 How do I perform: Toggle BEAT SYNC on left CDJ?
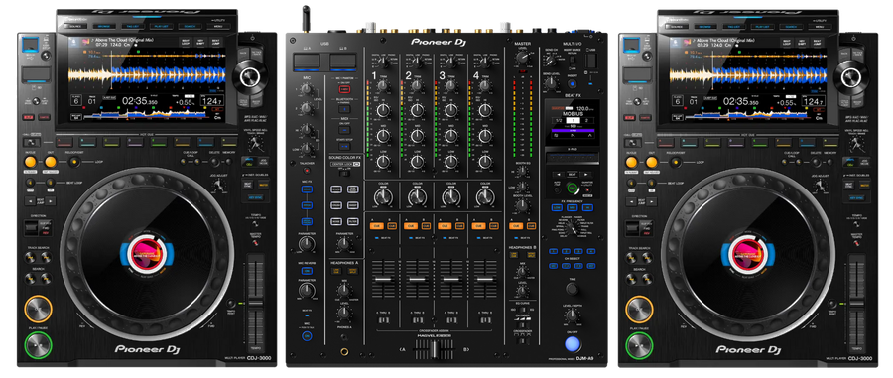pyautogui.click(x=248, y=185)
